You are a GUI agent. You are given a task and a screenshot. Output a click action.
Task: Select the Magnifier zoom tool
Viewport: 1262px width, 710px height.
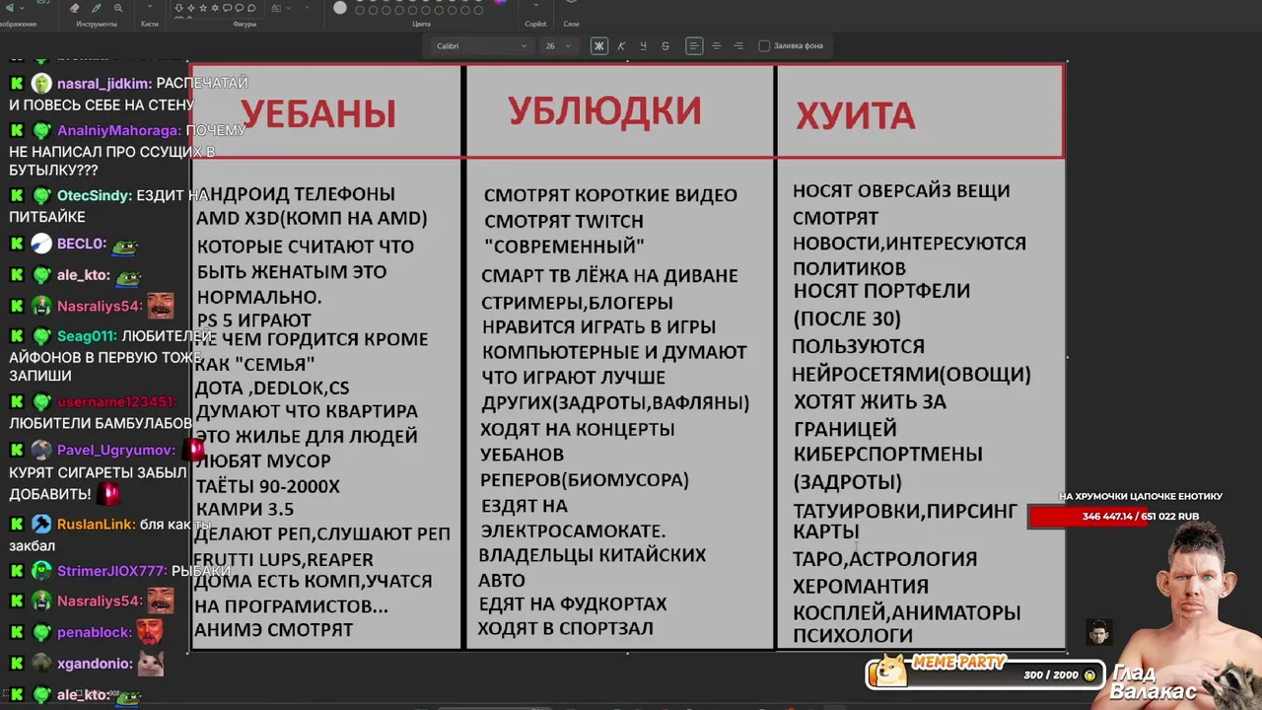(x=118, y=8)
